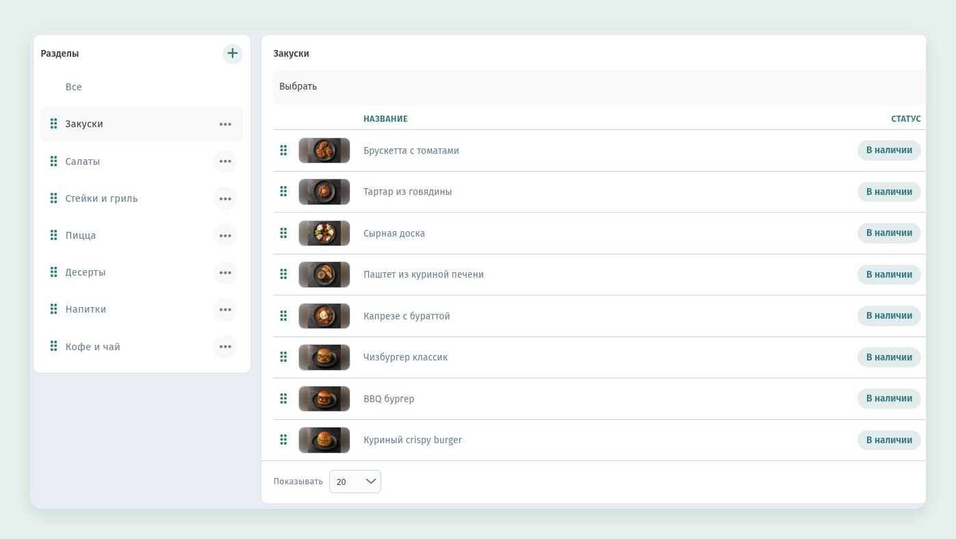Select the Напитки section

pos(86,309)
